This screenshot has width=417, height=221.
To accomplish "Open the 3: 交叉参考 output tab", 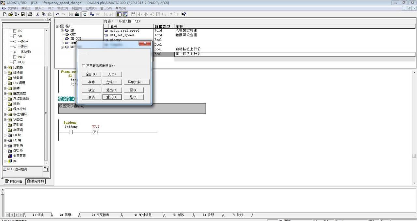I will pyautogui.click(x=100, y=215).
